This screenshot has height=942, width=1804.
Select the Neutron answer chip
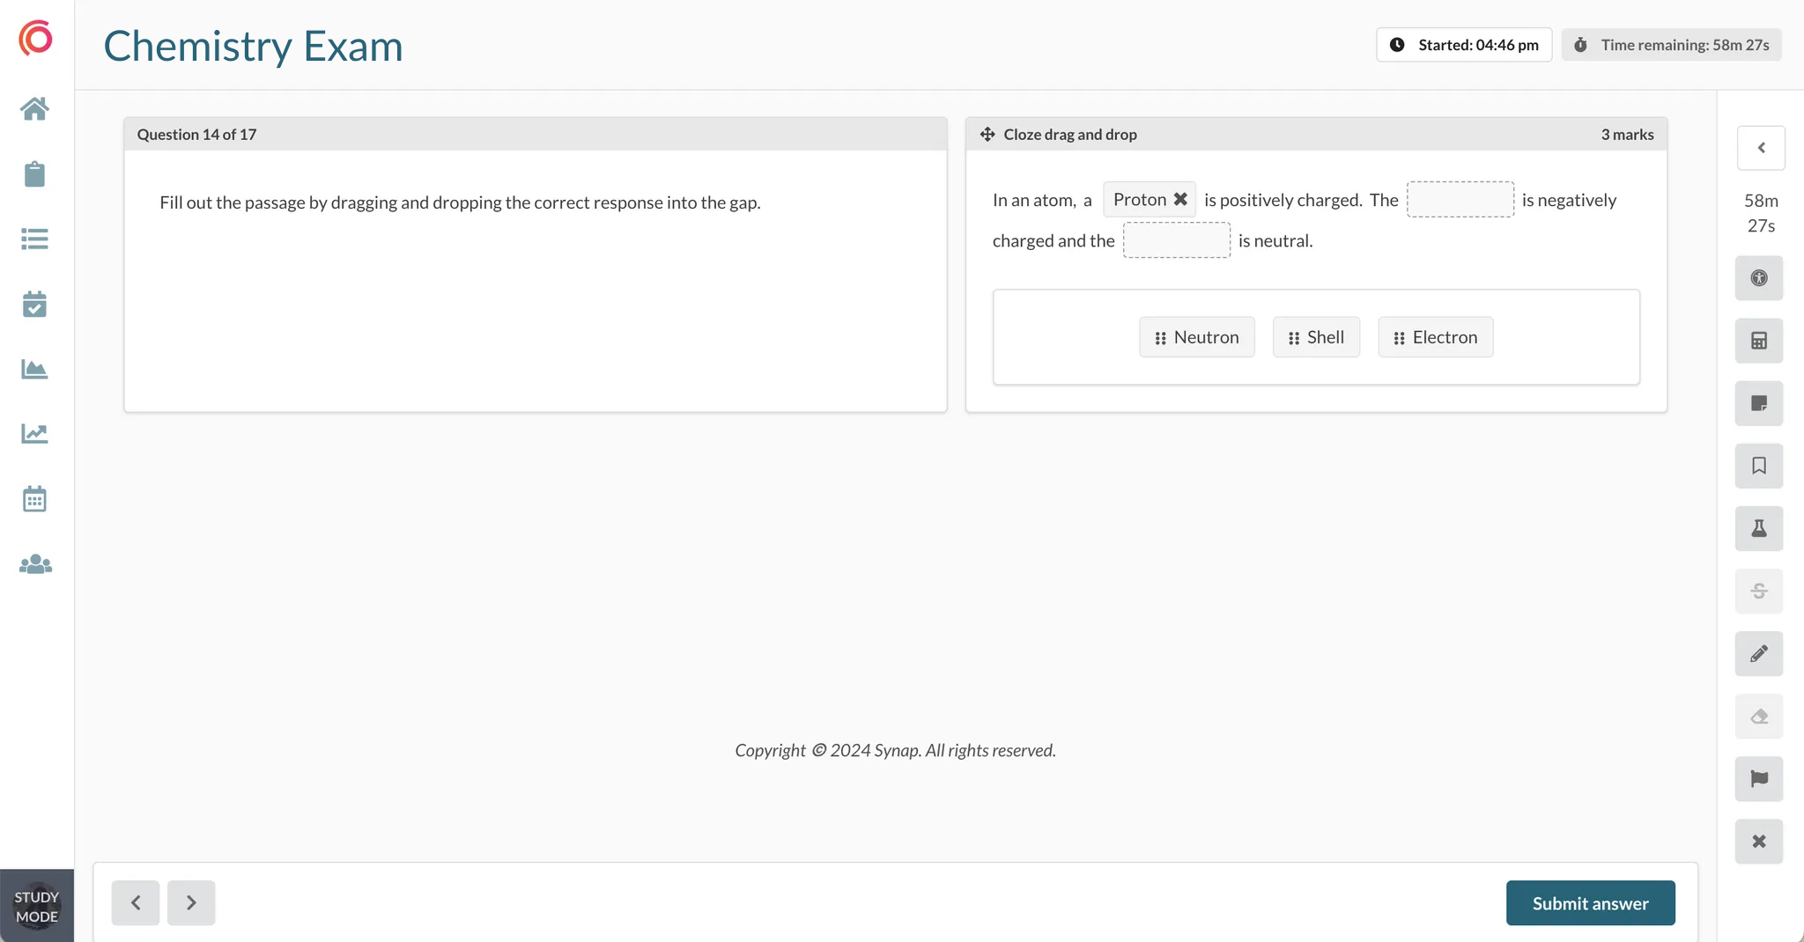pos(1196,337)
